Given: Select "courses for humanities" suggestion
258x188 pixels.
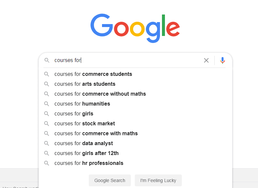Looking at the screenshot, I should [x=82, y=104].
